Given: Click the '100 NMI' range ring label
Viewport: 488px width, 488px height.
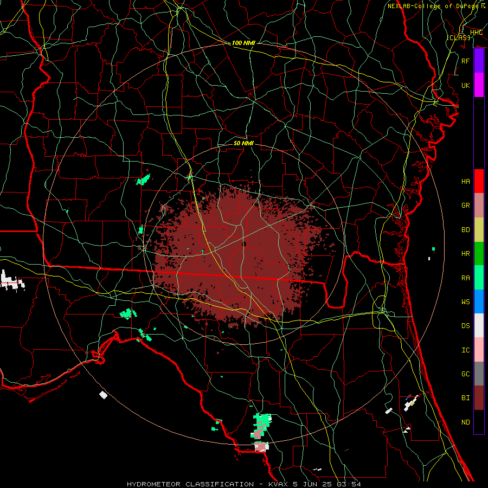Looking at the screenshot, I should (243, 43).
